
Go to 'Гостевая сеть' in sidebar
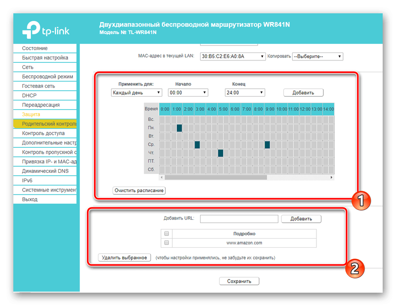[38, 86]
